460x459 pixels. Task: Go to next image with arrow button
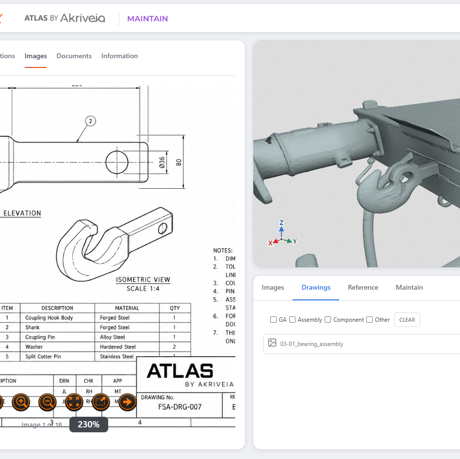(x=127, y=402)
